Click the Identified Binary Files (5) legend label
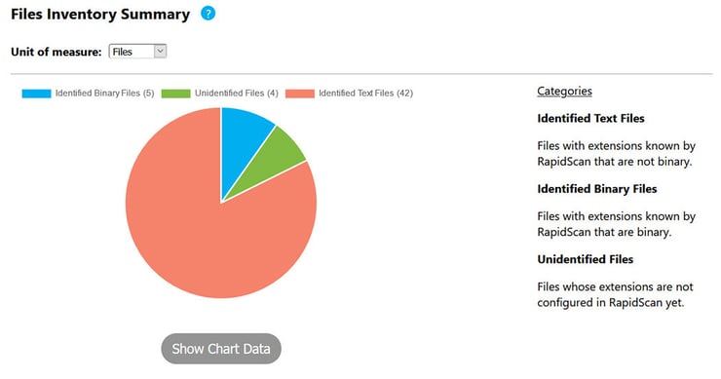721x379 pixels. [x=105, y=94]
